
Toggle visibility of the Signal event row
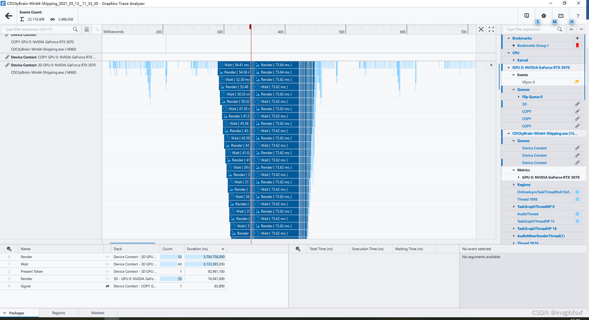coord(108,286)
